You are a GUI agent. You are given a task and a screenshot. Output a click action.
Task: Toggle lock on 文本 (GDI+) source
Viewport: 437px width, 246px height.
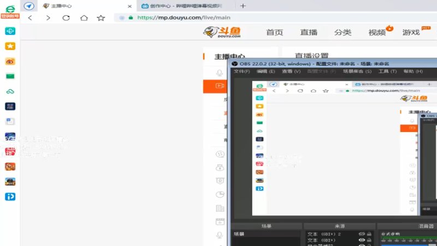tap(369, 240)
